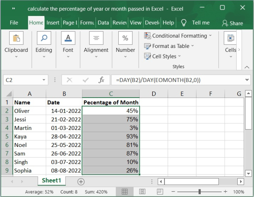The width and height of the screenshot is (254, 197).
Task: Click the Tell me lightbulb icon
Action: pyautogui.click(x=184, y=23)
